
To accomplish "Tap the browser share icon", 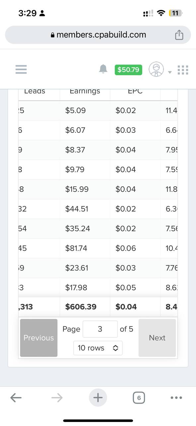I will tap(179, 35).
